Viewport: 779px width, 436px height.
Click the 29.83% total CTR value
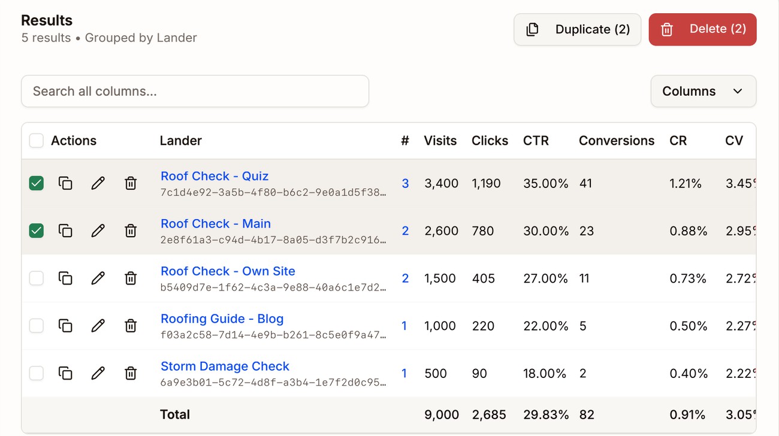click(546, 414)
